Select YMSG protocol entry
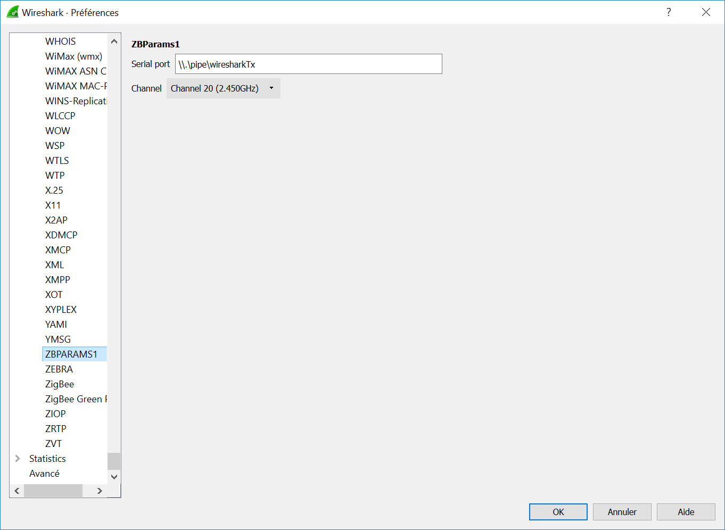Image resolution: width=725 pixels, height=530 pixels. 57,339
